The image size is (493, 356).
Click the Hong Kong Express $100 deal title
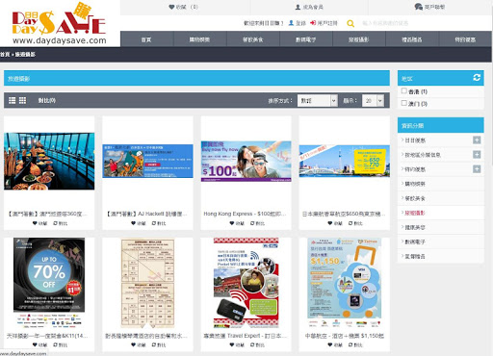245,214
